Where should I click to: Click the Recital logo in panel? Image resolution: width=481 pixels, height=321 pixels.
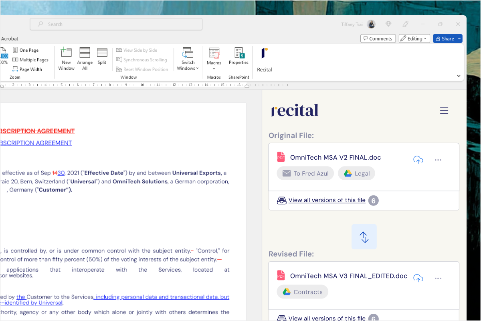(x=295, y=110)
